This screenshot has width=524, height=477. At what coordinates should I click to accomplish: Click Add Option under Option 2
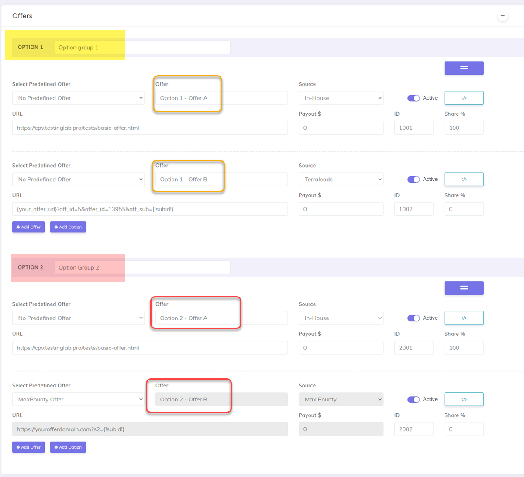[x=68, y=447]
